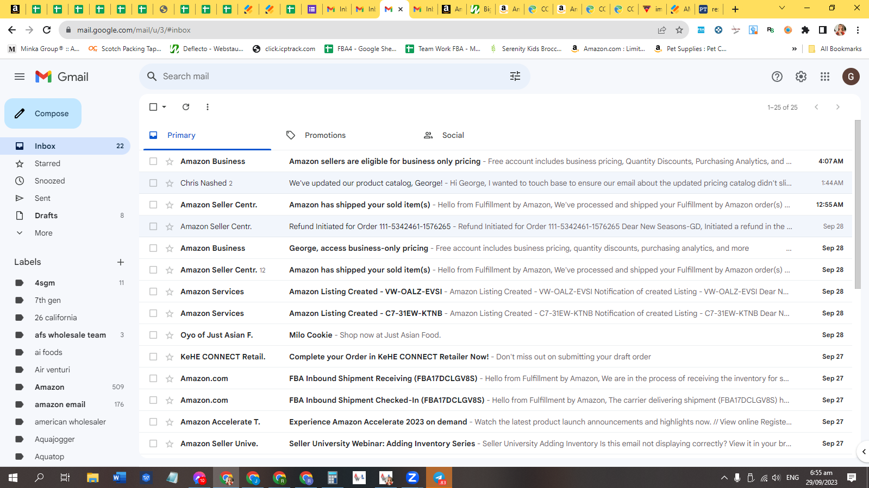Open Telegram from the taskbar
869x488 pixels.
[x=439, y=478]
